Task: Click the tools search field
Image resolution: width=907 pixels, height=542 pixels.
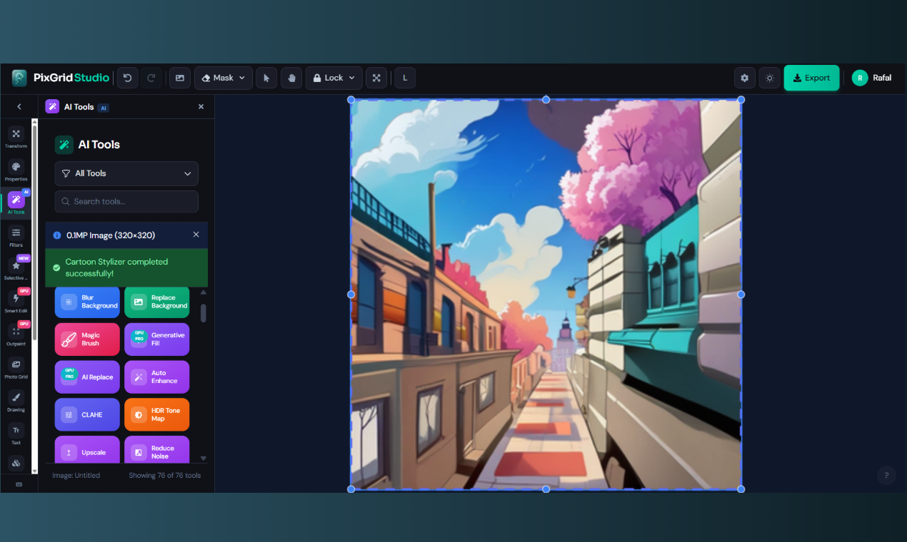Action: tap(126, 201)
